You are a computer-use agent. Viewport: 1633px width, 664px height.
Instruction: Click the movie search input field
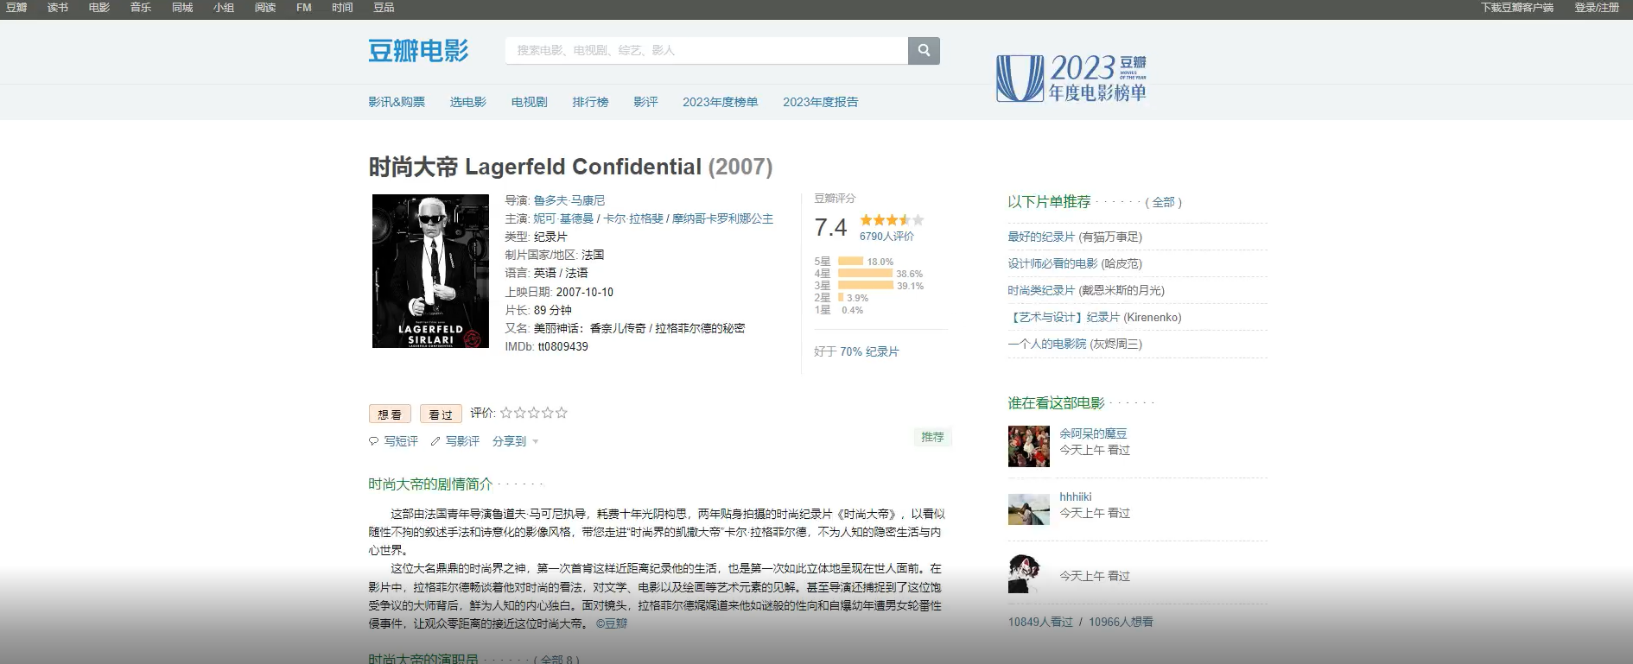point(707,50)
